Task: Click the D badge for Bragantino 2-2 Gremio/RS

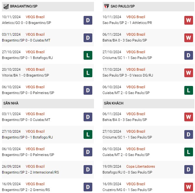Action: coord(88,187)
